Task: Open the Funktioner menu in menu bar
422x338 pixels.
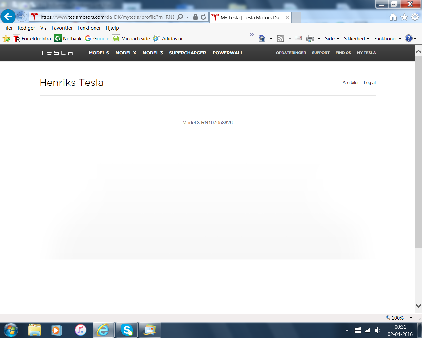Action: point(89,28)
